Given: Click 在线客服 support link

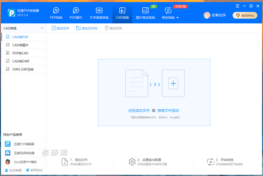Looking at the screenshot, I should pyautogui.click(x=13, y=170).
